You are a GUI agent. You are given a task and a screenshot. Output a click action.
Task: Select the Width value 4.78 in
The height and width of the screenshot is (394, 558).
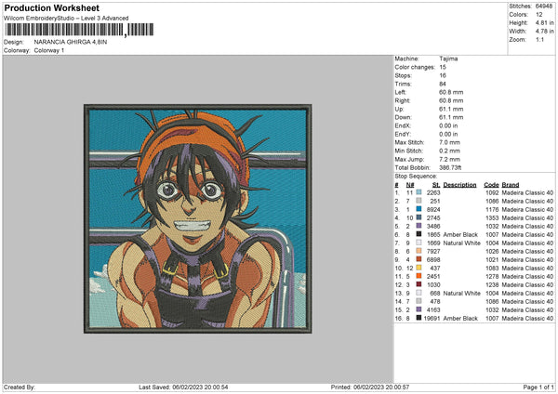[x=544, y=32]
